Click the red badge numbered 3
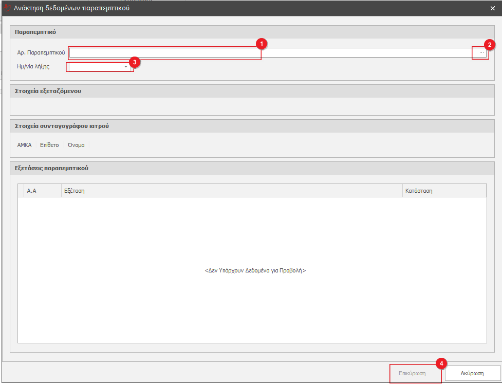Screen dimensions: 502x385 pyautogui.click(x=135, y=62)
